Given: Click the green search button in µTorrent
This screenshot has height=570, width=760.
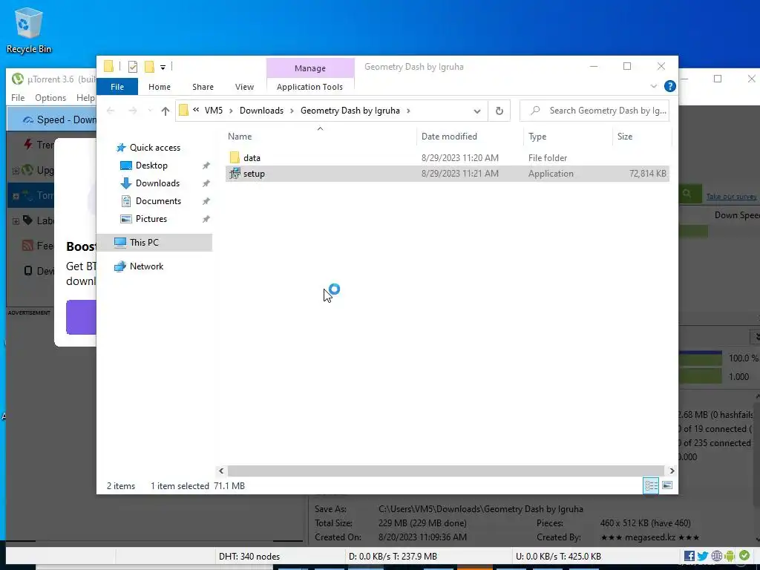Looking at the screenshot, I should click(x=689, y=194).
